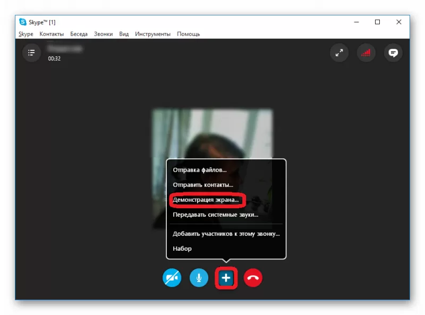425x315 pixels.
Task: Open the chat message bubble icon
Action: tap(393, 53)
